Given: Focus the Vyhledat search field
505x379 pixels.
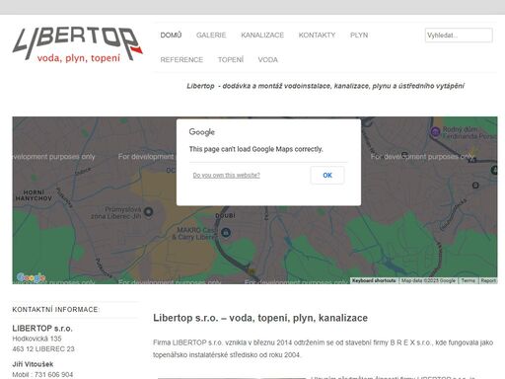Looking at the screenshot, I should 459,36.
